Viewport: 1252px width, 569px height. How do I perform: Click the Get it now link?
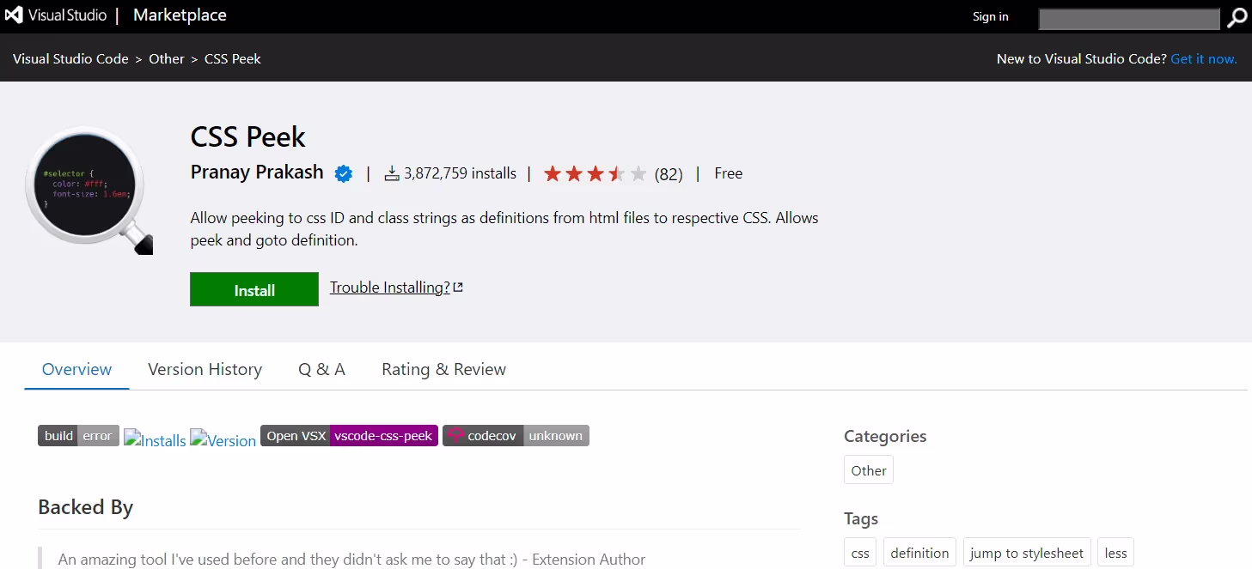1204,59
